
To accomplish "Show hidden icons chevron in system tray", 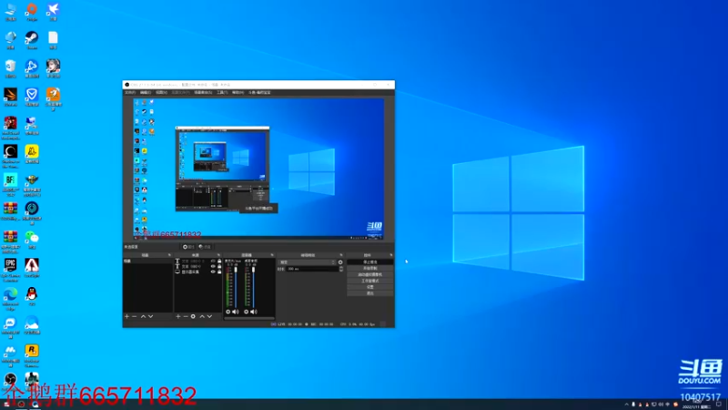I will point(626,405).
